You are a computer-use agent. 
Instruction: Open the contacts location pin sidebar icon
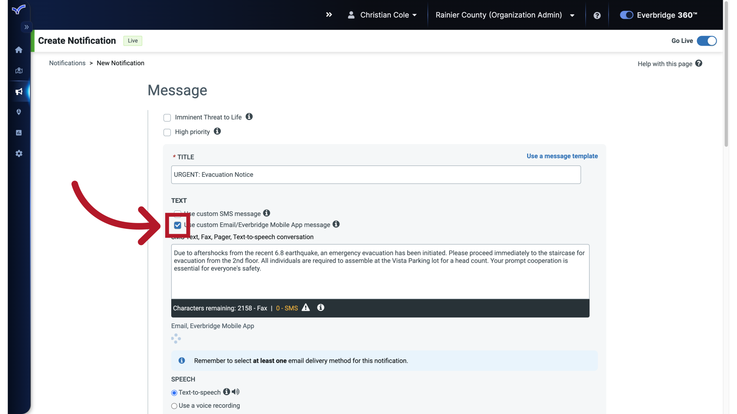(x=19, y=112)
